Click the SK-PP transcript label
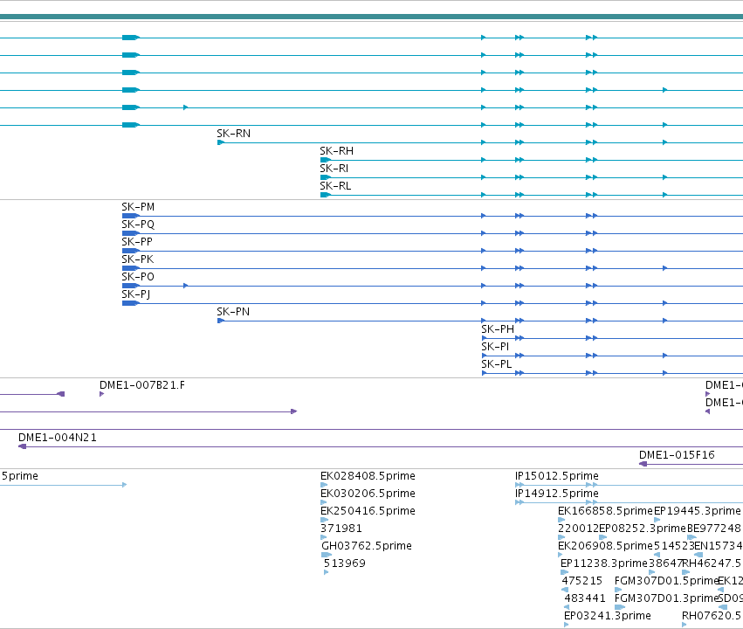Viewport: 743px width, 629px height. pyautogui.click(x=137, y=242)
